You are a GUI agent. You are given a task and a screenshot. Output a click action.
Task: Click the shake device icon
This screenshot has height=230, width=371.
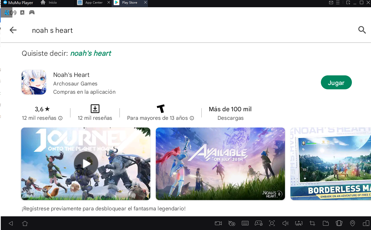click(x=339, y=223)
